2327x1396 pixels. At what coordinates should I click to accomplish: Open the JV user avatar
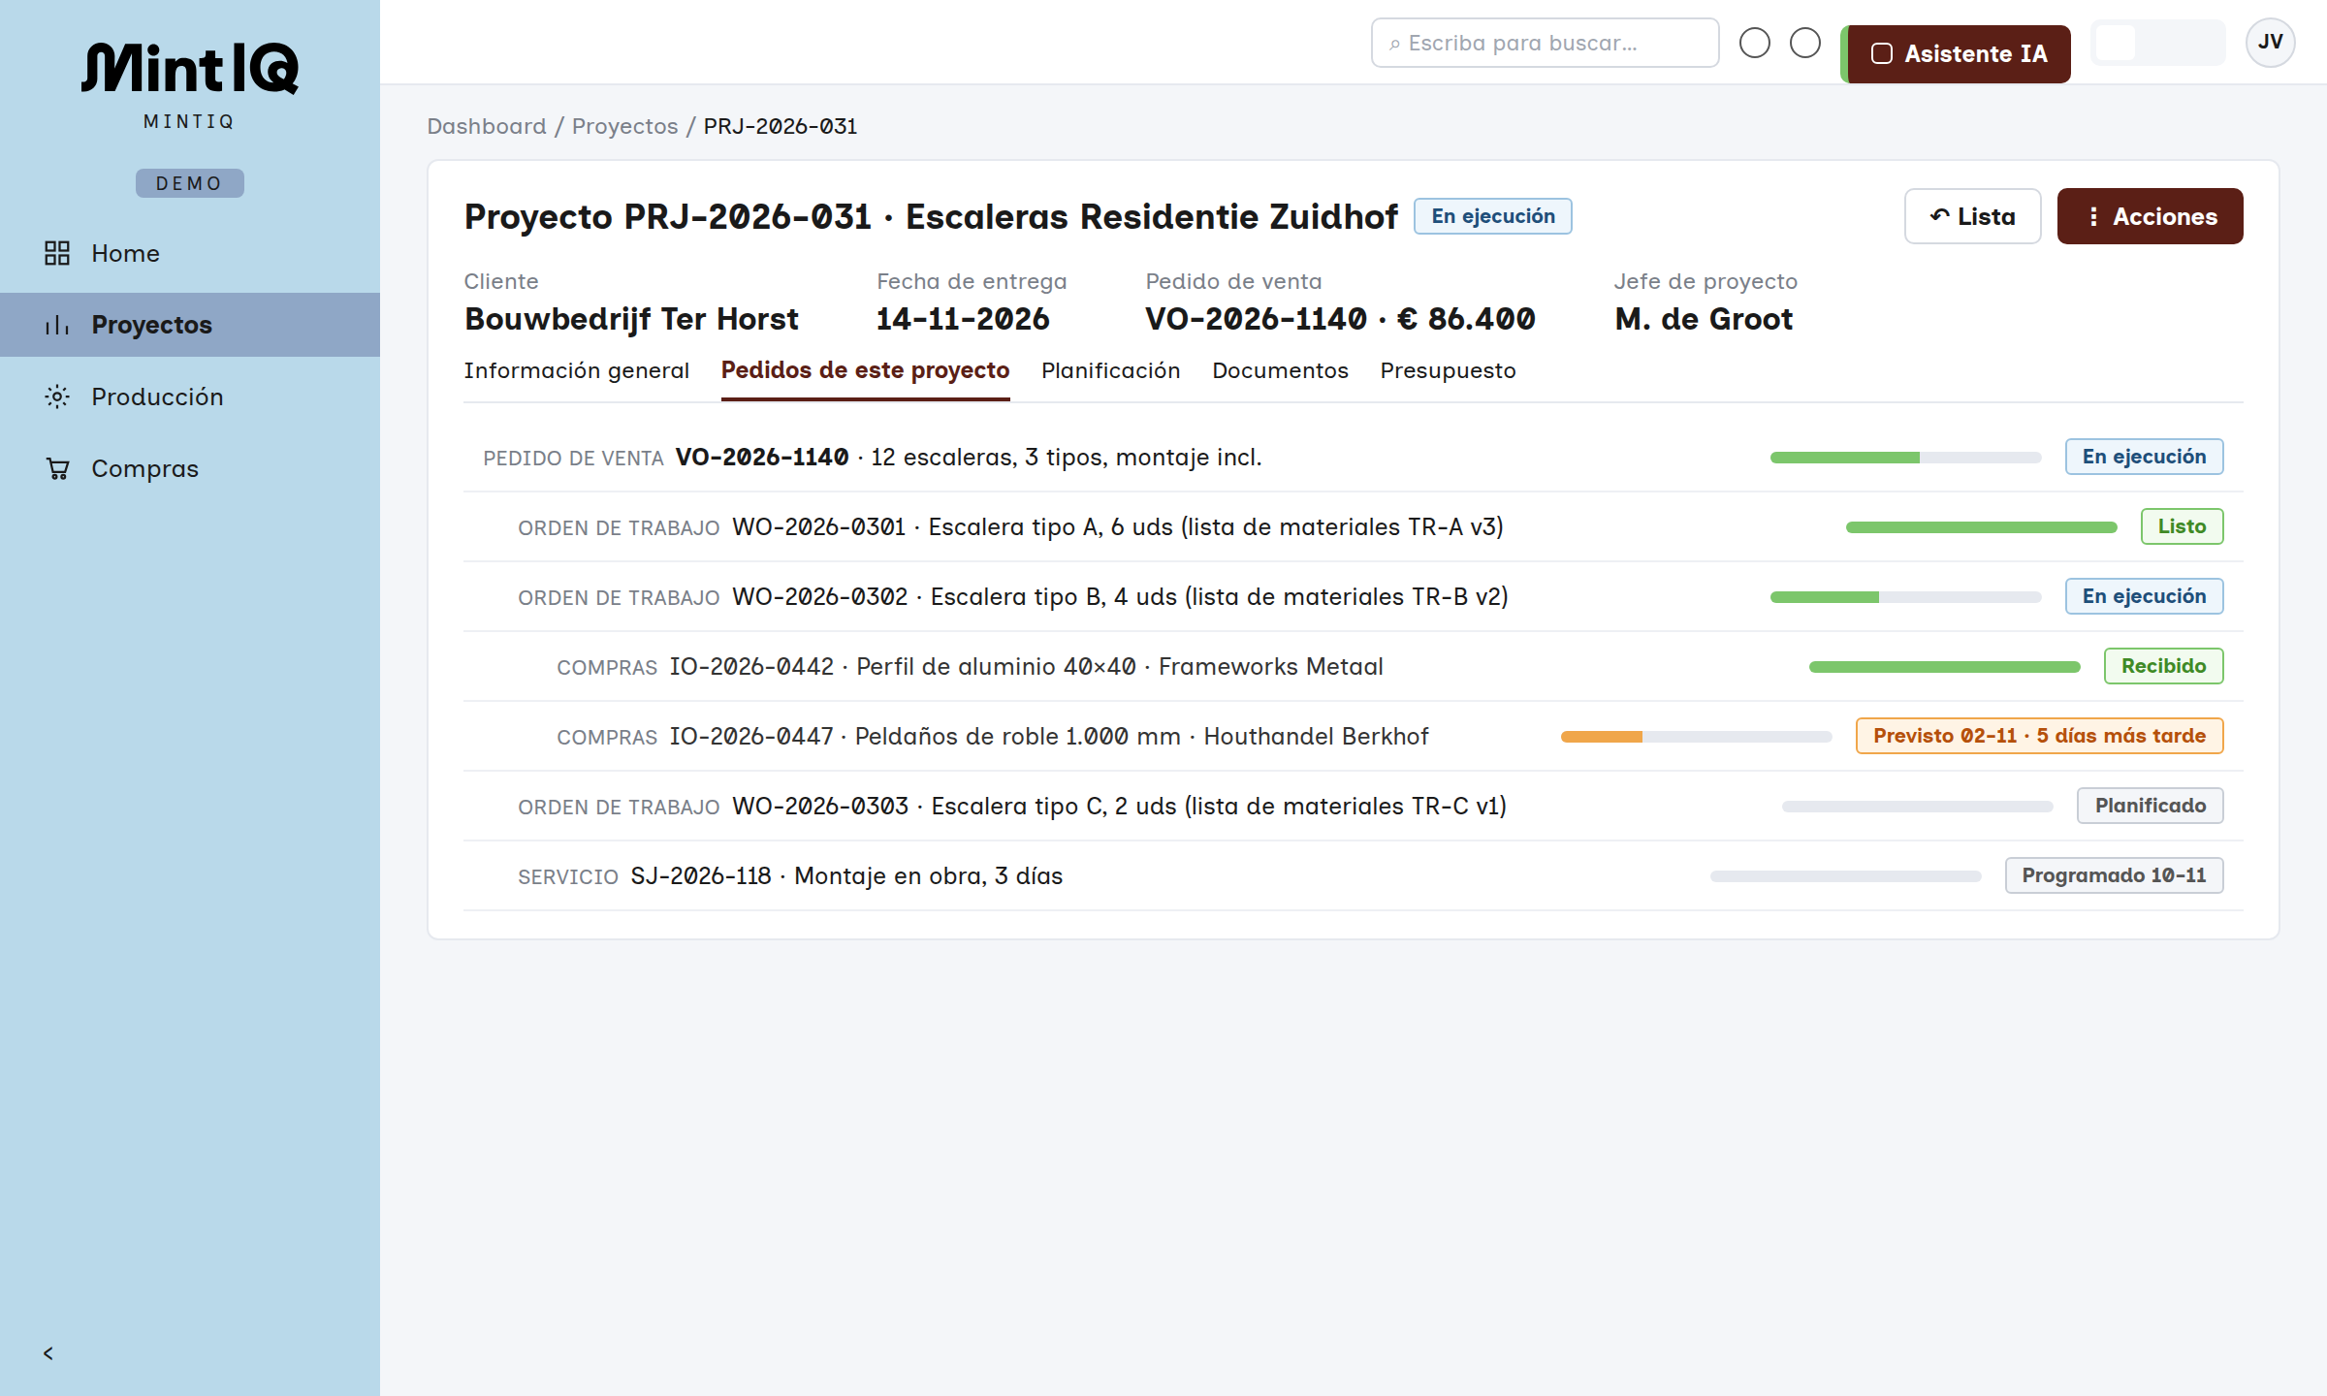tap(2271, 43)
